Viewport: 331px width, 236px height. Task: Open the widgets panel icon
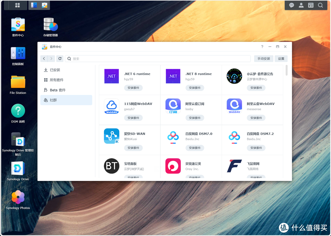coord(311,5)
